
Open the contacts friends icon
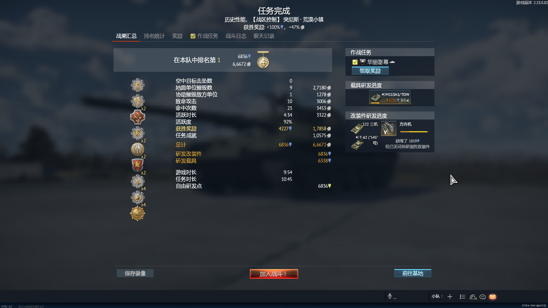(473, 297)
